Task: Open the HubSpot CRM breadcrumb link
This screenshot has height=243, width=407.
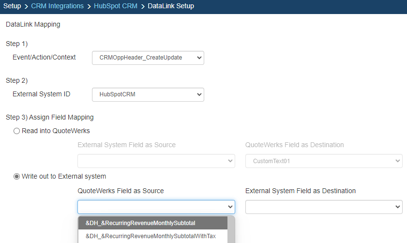Action: [x=115, y=6]
